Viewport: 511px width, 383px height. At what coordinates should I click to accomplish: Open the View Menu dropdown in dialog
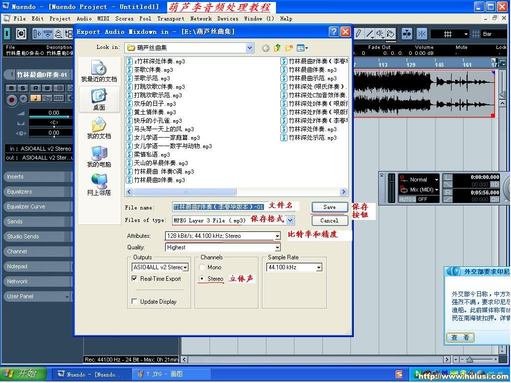(302, 48)
